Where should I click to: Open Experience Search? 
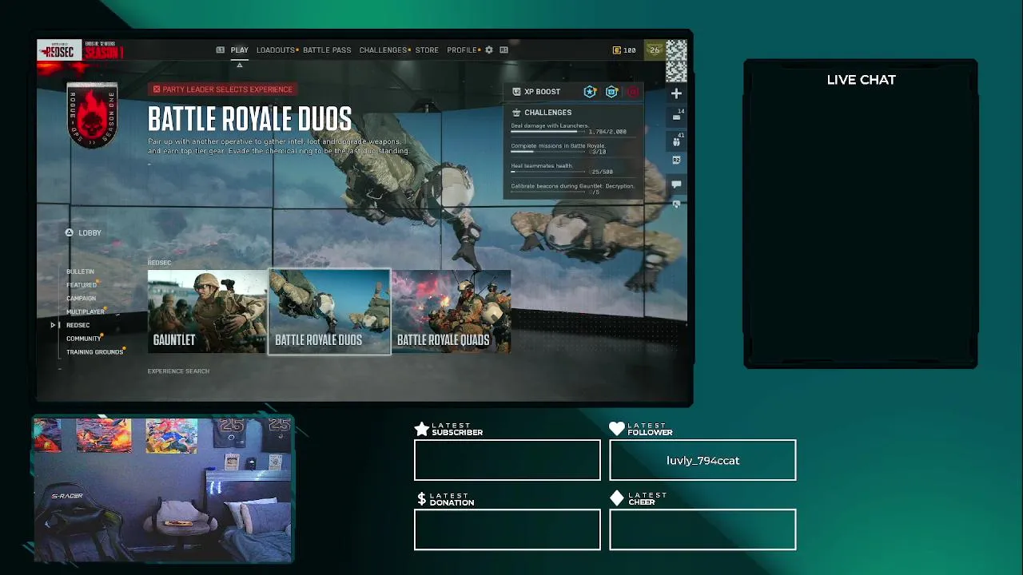click(x=178, y=371)
